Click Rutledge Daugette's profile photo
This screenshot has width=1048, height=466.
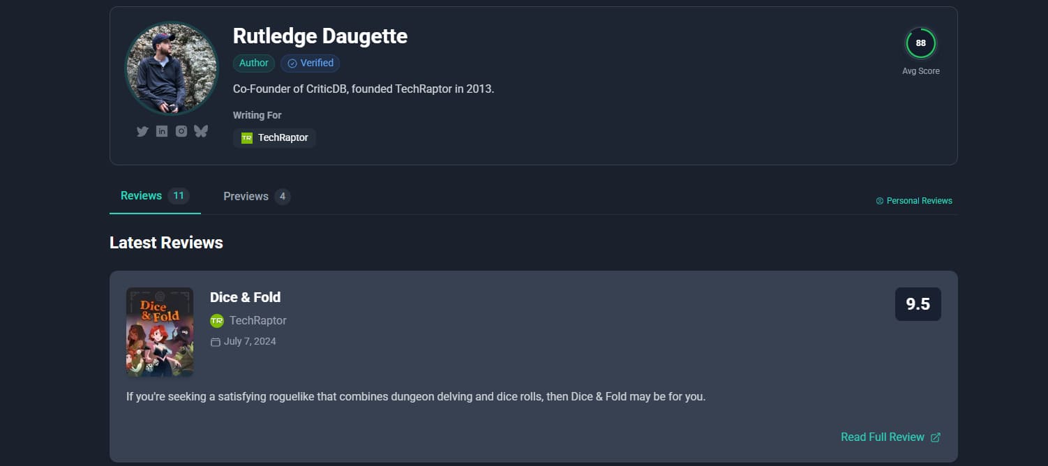click(172, 68)
